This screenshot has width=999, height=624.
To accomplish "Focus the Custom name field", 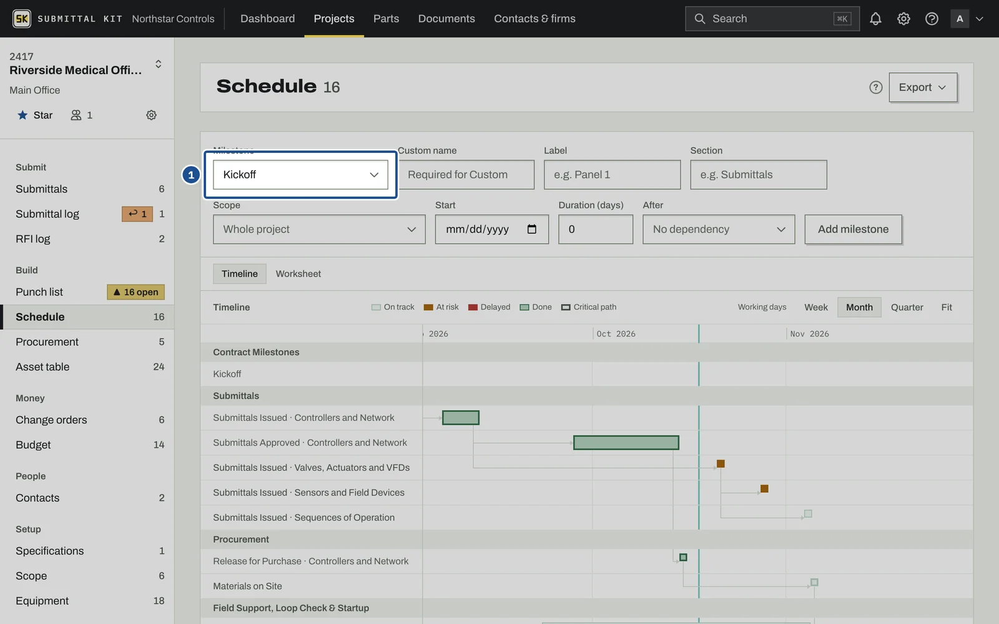I will 466,175.
